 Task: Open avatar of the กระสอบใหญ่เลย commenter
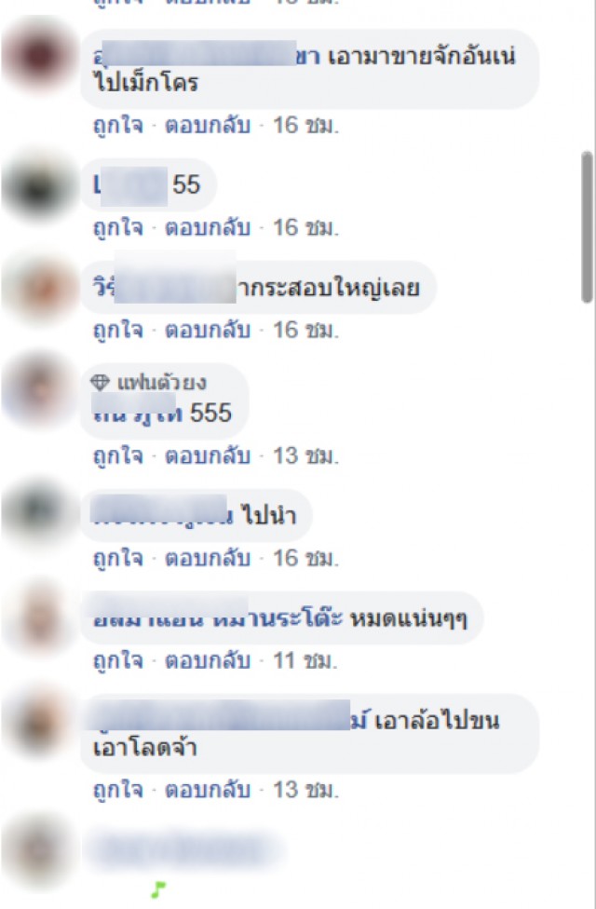(x=39, y=290)
